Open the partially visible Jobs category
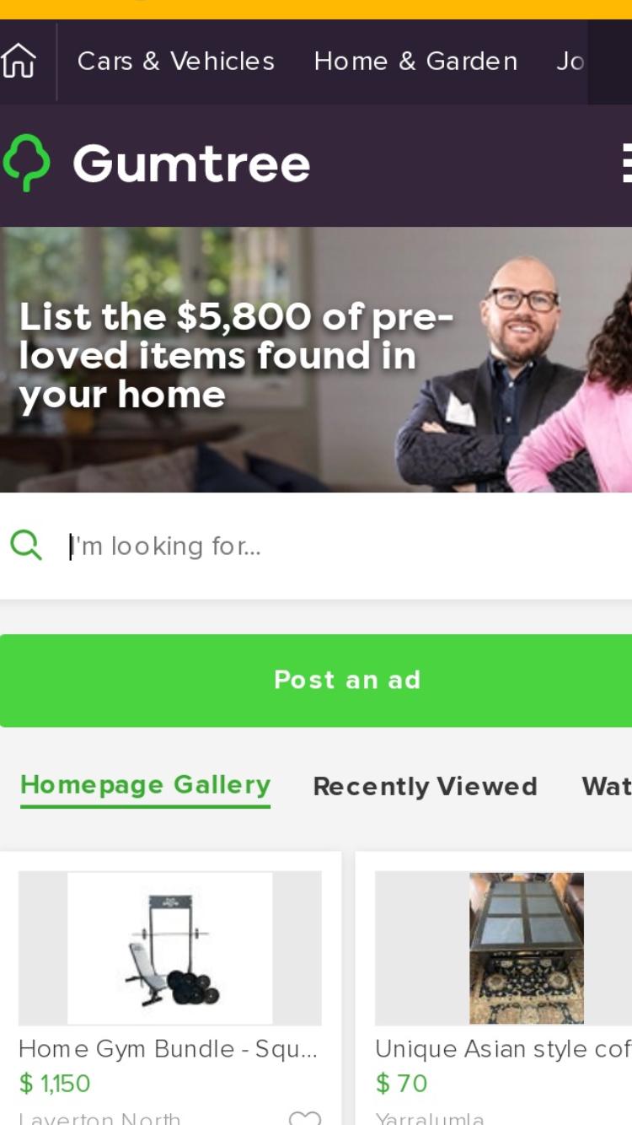The height and width of the screenshot is (1125, 632). [570, 62]
